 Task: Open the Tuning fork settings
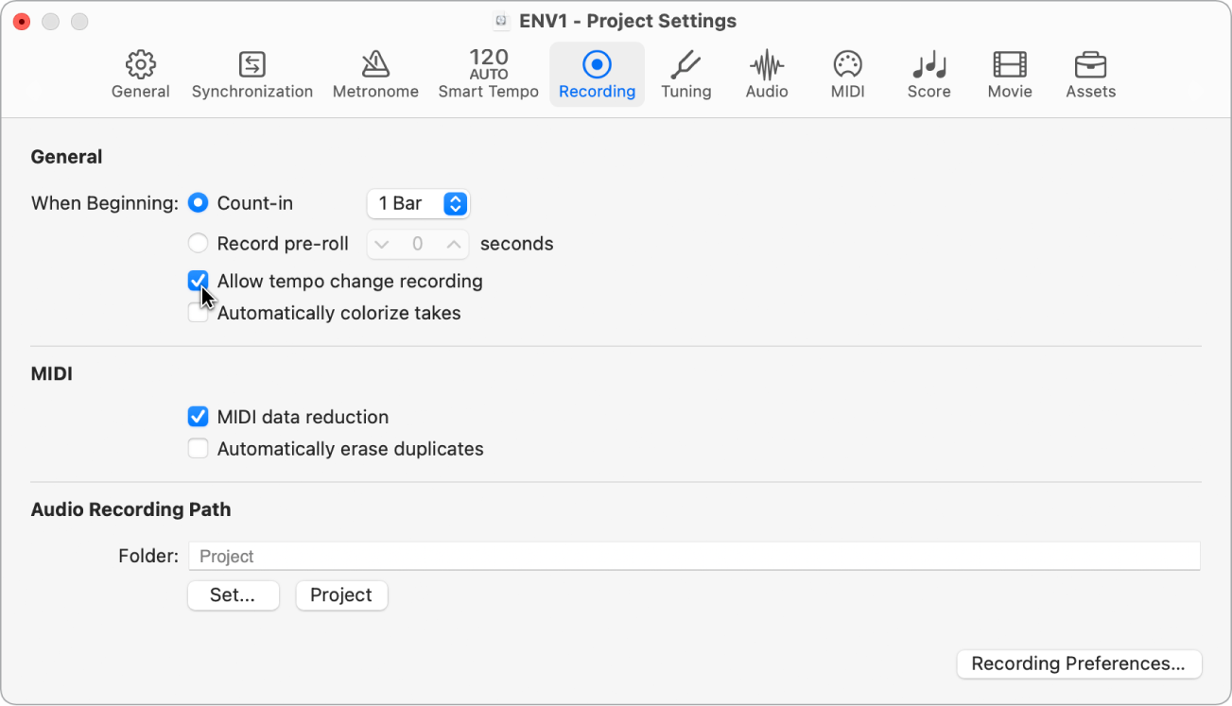pyautogui.click(x=685, y=75)
